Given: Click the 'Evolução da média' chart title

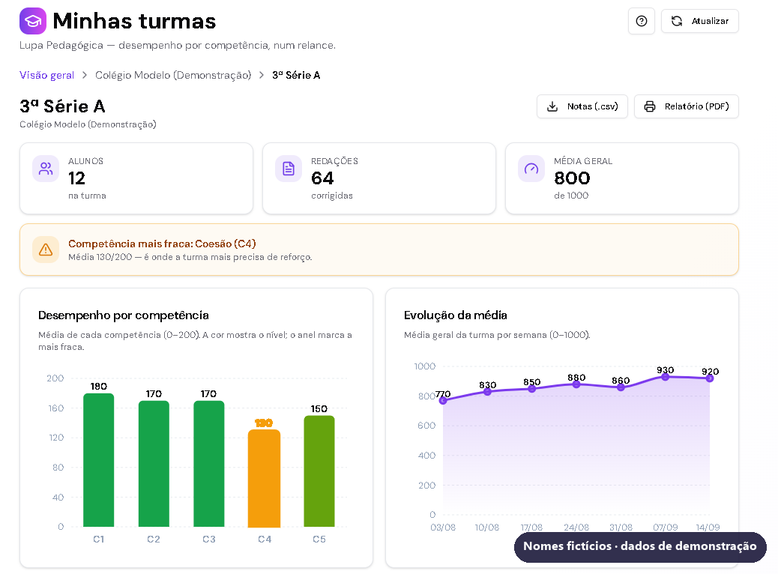Looking at the screenshot, I should pyautogui.click(x=456, y=315).
